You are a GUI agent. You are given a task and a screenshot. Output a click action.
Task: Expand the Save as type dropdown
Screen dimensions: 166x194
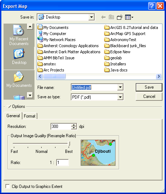(120, 97)
